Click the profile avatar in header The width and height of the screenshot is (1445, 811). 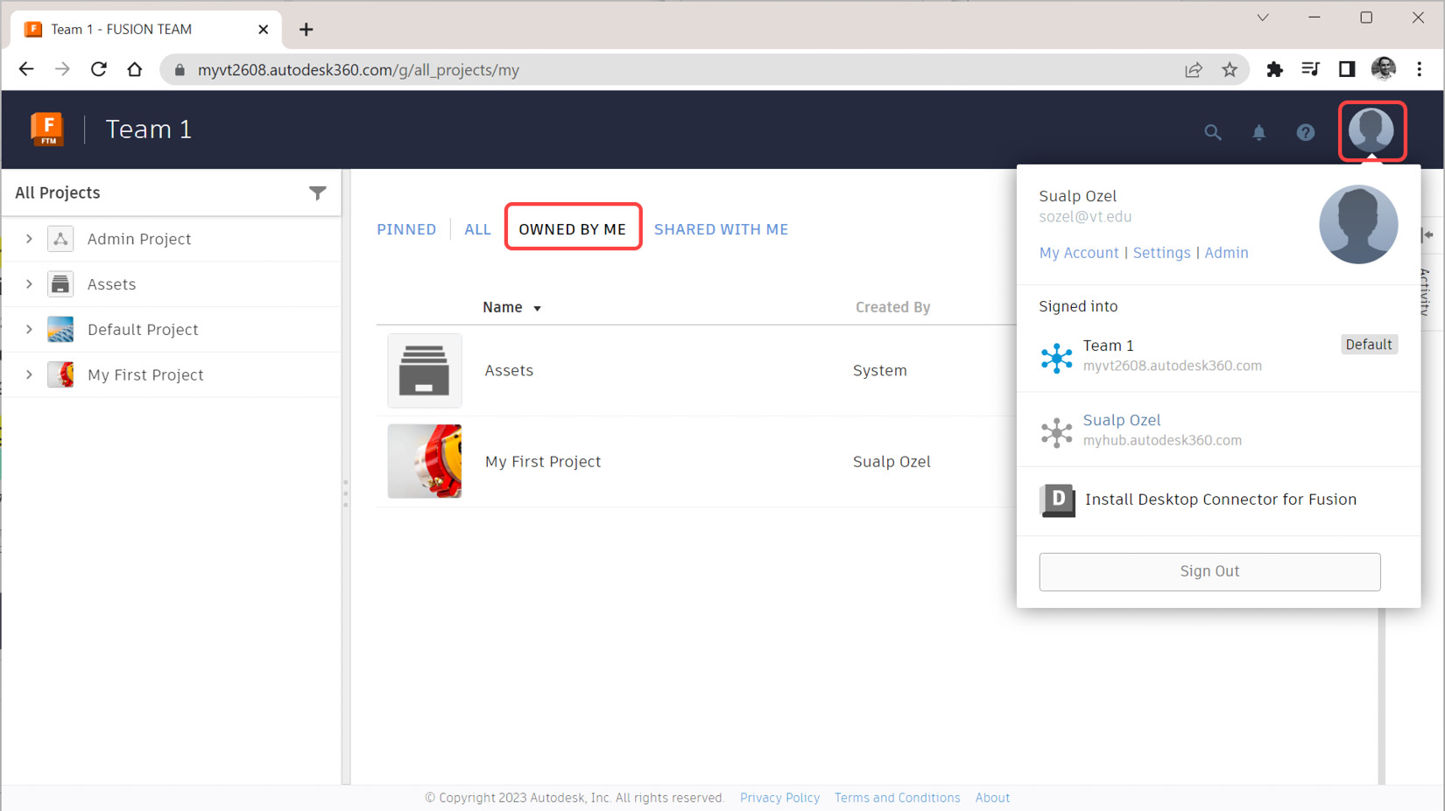pos(1371,130)
